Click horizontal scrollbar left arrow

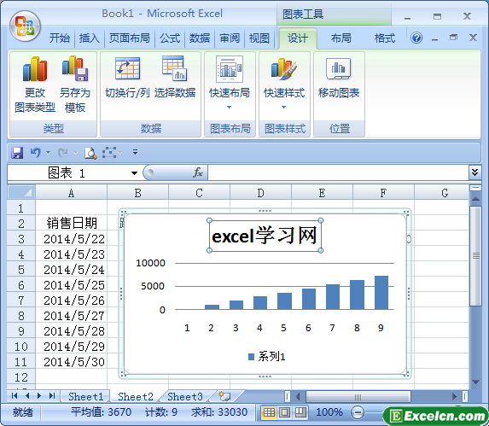(x=297, y=396)
